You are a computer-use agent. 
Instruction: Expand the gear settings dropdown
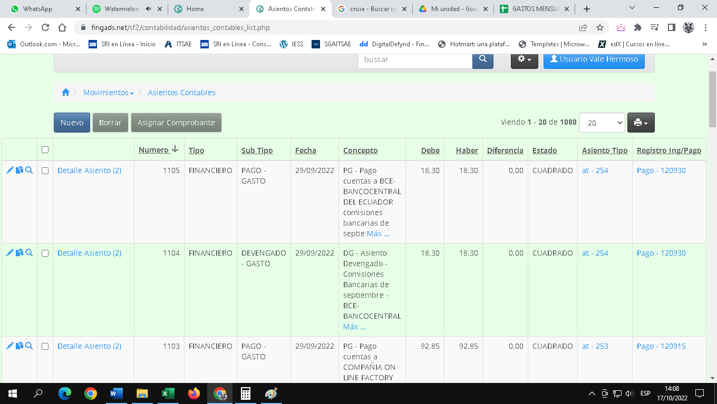pyautogui.click(x=524, y=59)
